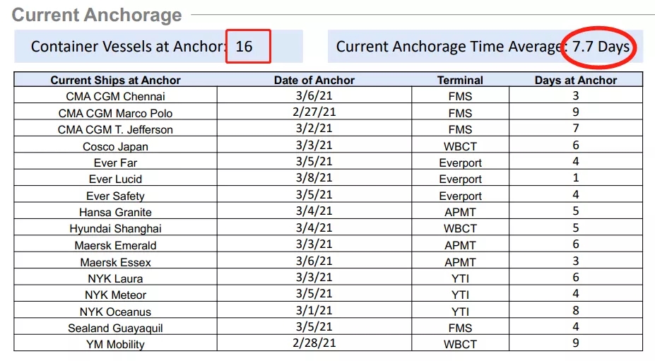Viewport: 655px width, 361px height.
Task: Click the 'Days at Anchor' column header
Action: point(576,80)
